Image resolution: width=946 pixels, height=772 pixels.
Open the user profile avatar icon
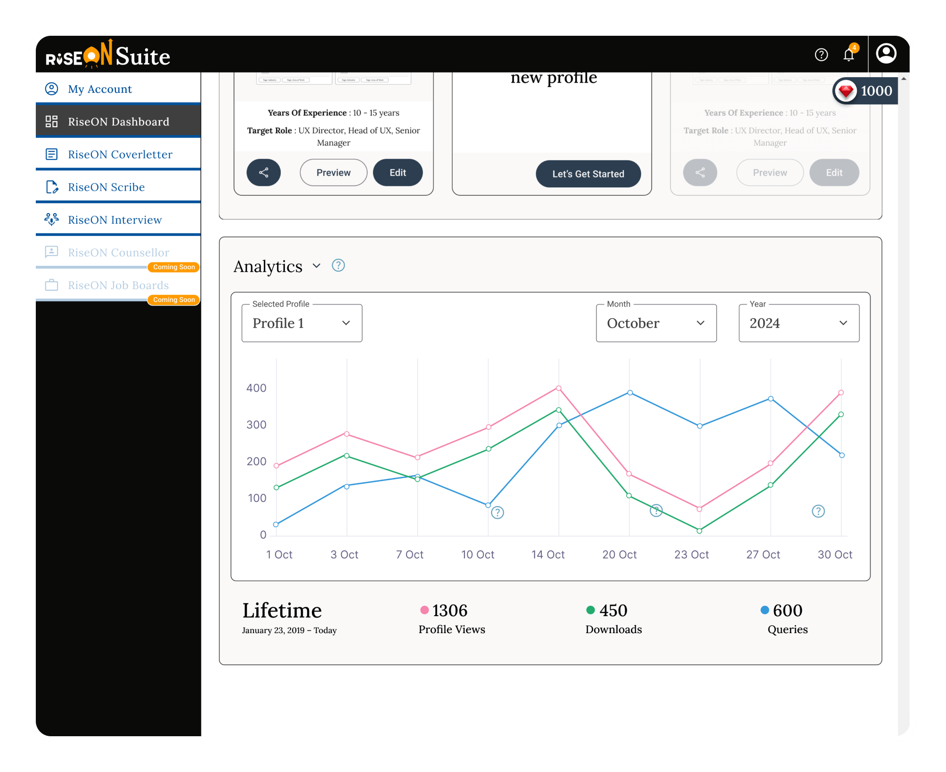pyautogui.click(x=886, y=53)
